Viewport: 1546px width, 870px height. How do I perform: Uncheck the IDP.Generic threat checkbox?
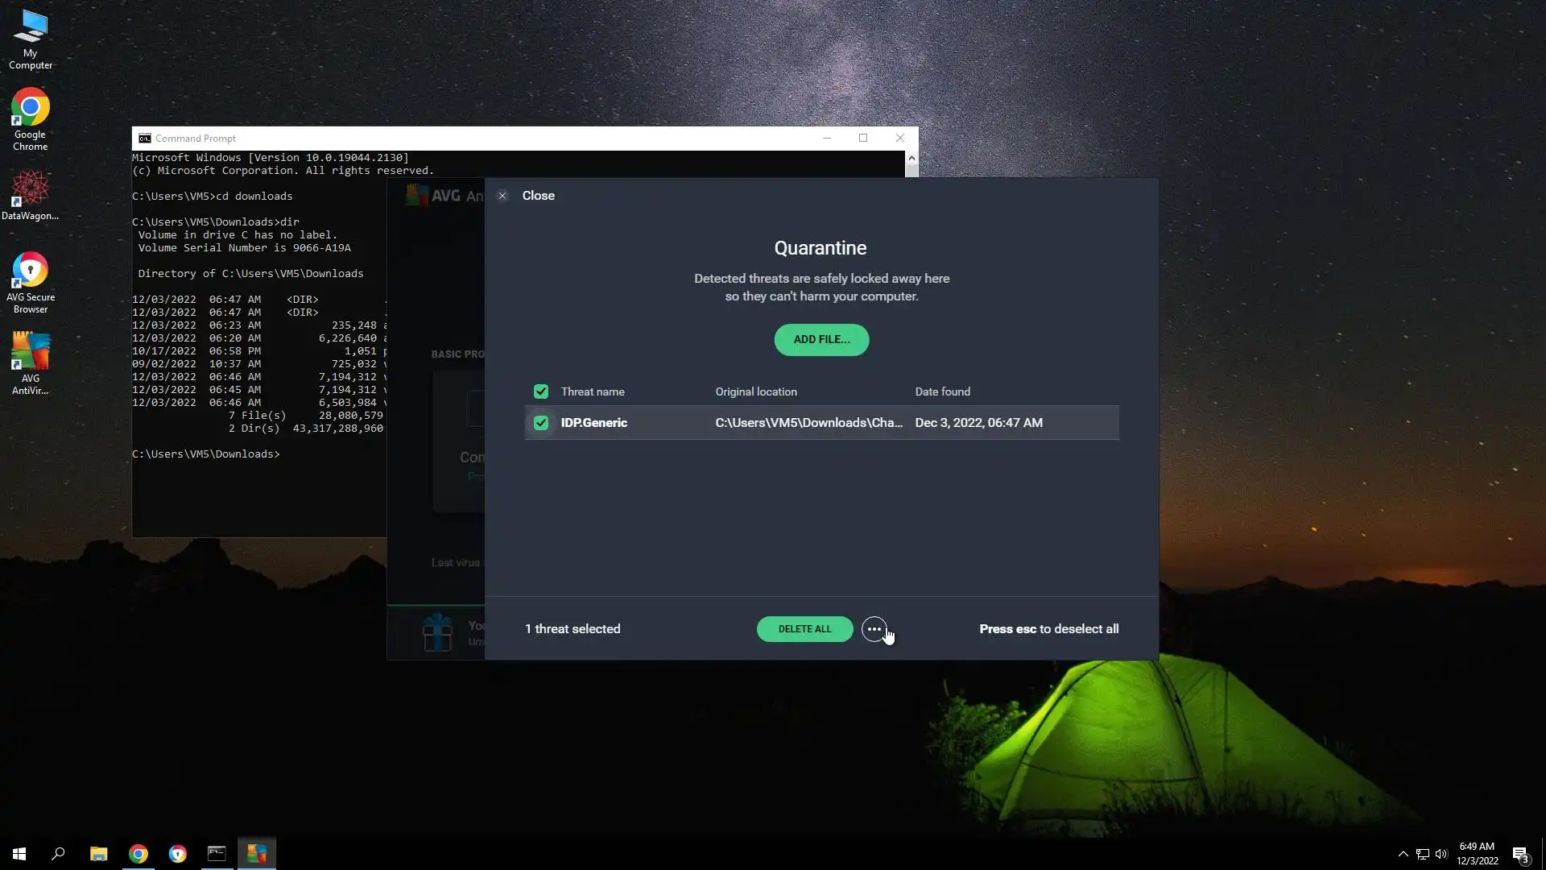(x=541, y=423)
